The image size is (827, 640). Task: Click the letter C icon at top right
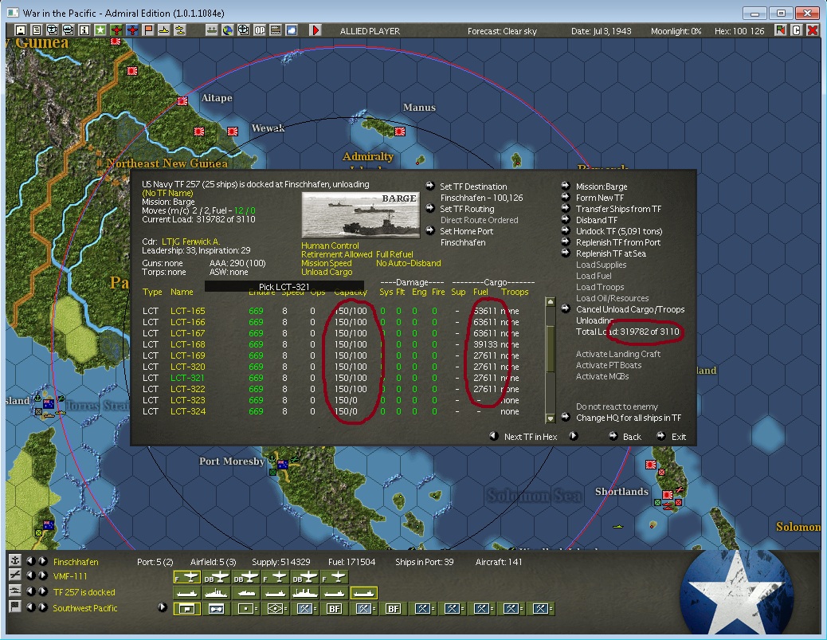[797, 30]
